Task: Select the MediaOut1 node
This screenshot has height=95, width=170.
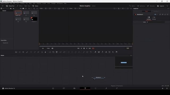Action: 99,77
